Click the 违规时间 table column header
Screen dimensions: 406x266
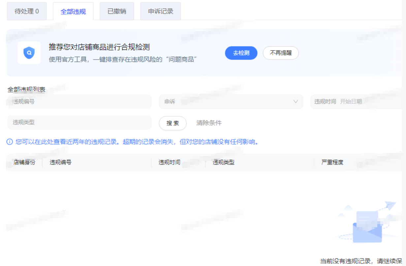pos(170,162)
